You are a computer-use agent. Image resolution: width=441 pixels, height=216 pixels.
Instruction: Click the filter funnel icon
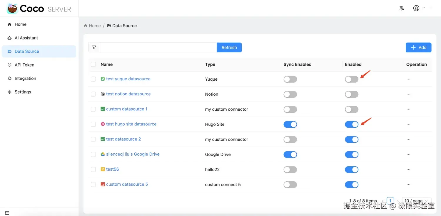[94, 47]
